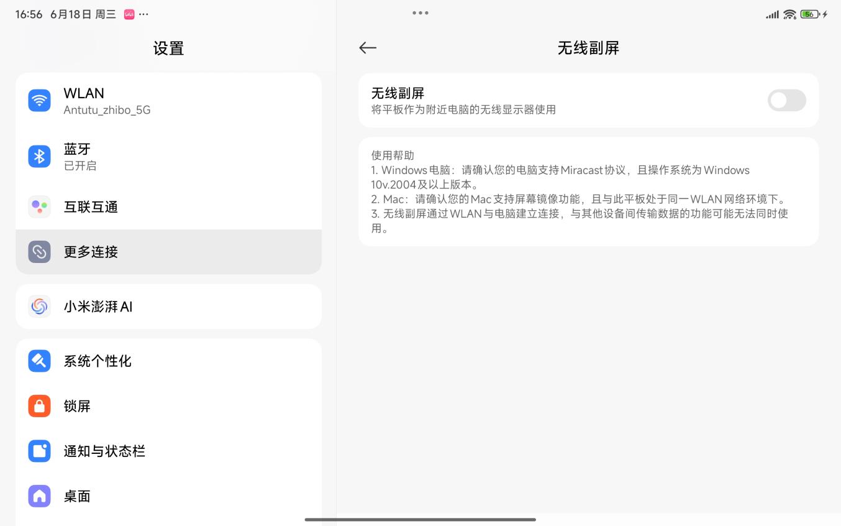Tap the Bluetooth icon in settings

(x=39, y=156)
